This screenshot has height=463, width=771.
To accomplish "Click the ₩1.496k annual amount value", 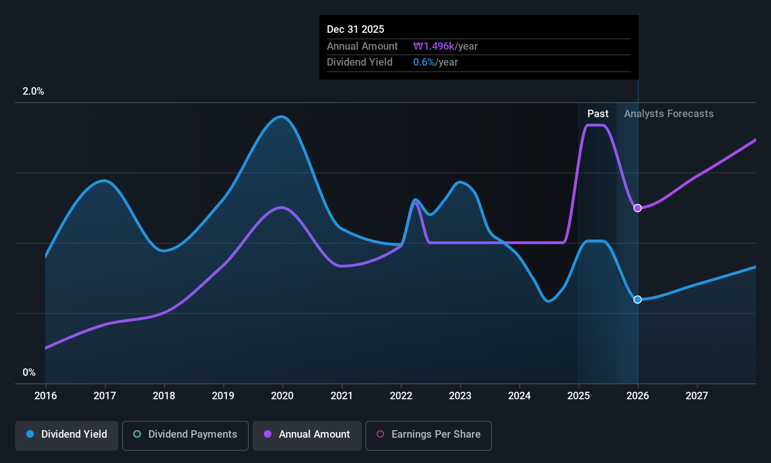I will click(x=434, y=46).
